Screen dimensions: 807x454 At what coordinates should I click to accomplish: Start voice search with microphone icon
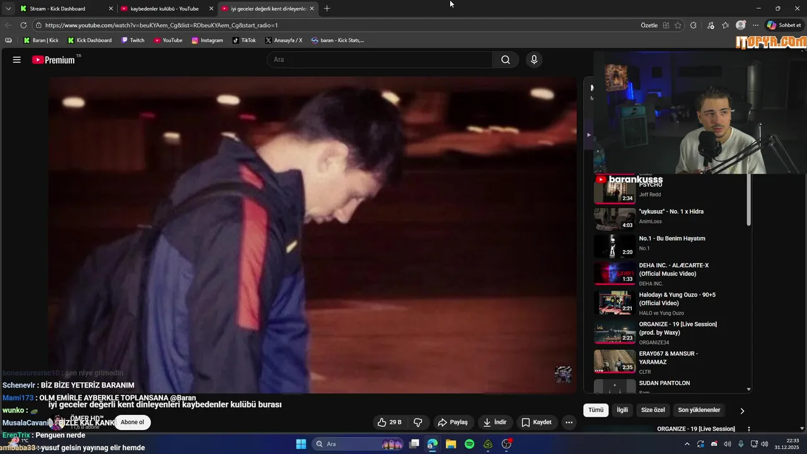click(534, 60)
